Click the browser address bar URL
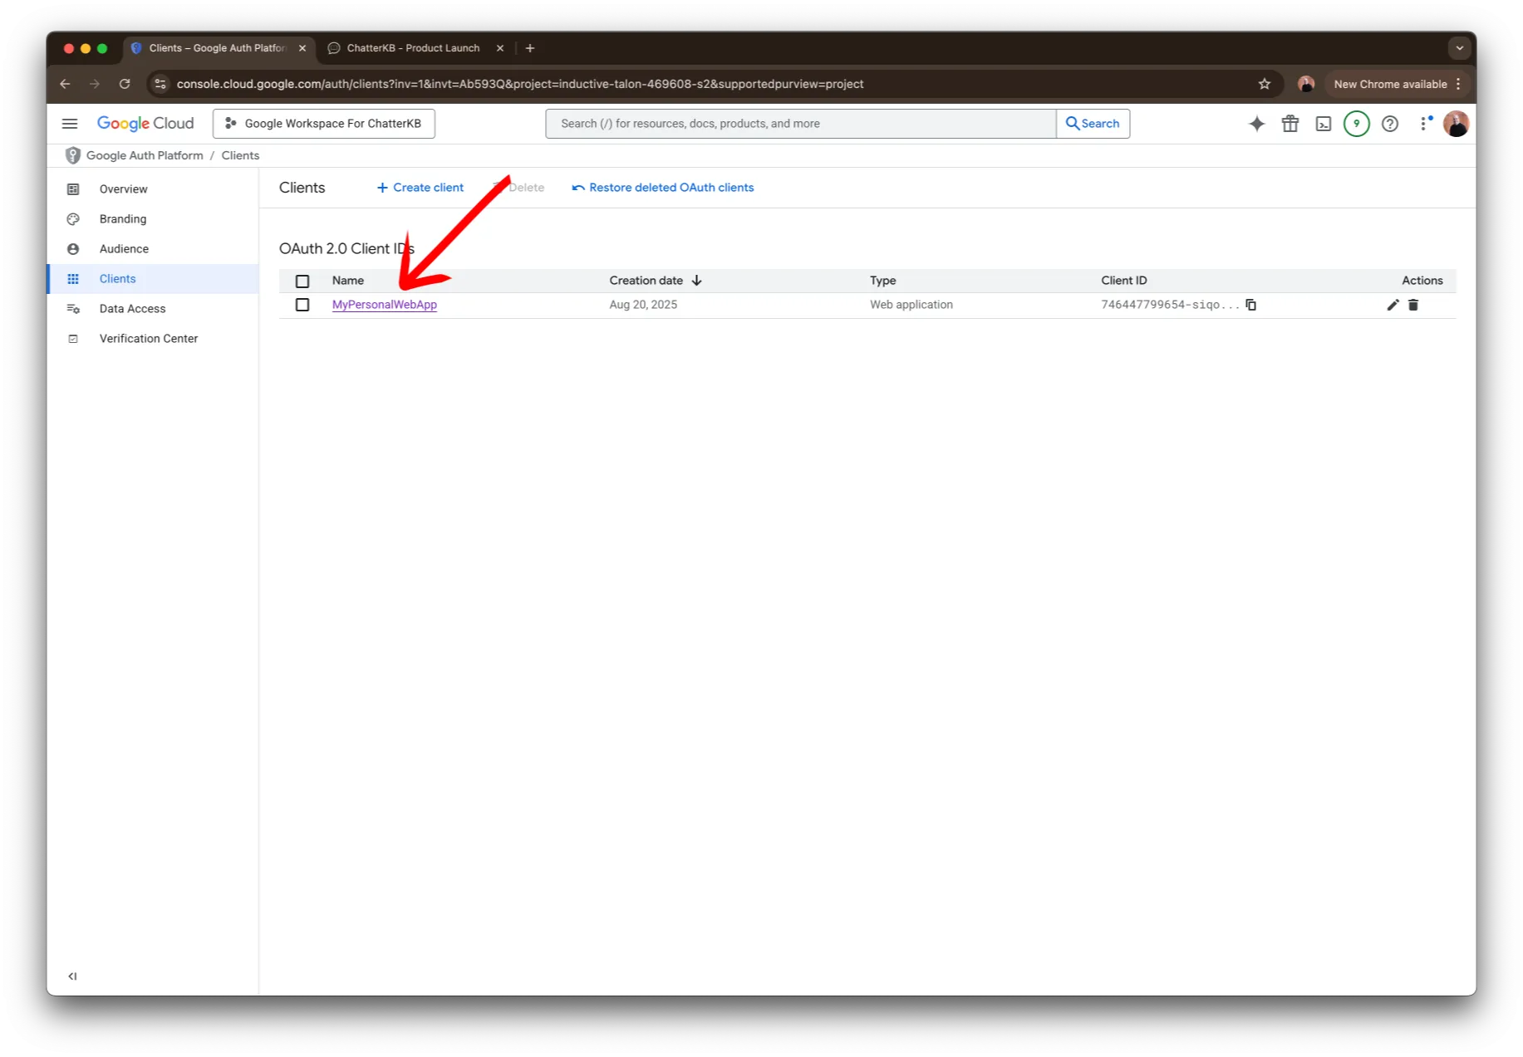Viewport: 1523px width, 1057px height. click(x=520, y=84)
